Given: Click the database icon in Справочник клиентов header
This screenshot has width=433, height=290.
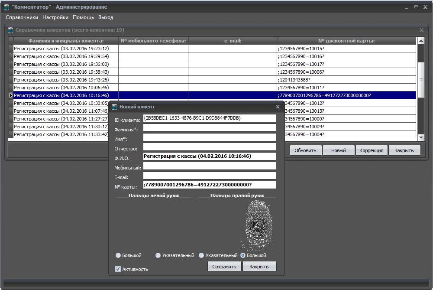Looking at the screenshot, I should [x=10, y=30].
